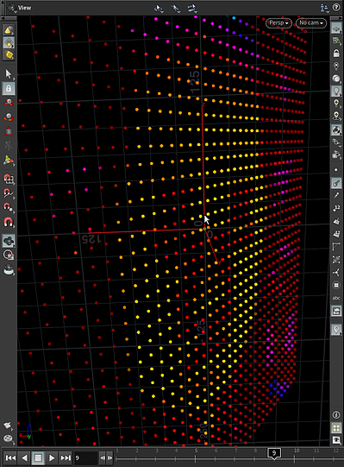Activate the Rotate tool icon
Image resolution: width=344 pixels, height=467 pixels.
pyautogui.click(x=9, y=117)
